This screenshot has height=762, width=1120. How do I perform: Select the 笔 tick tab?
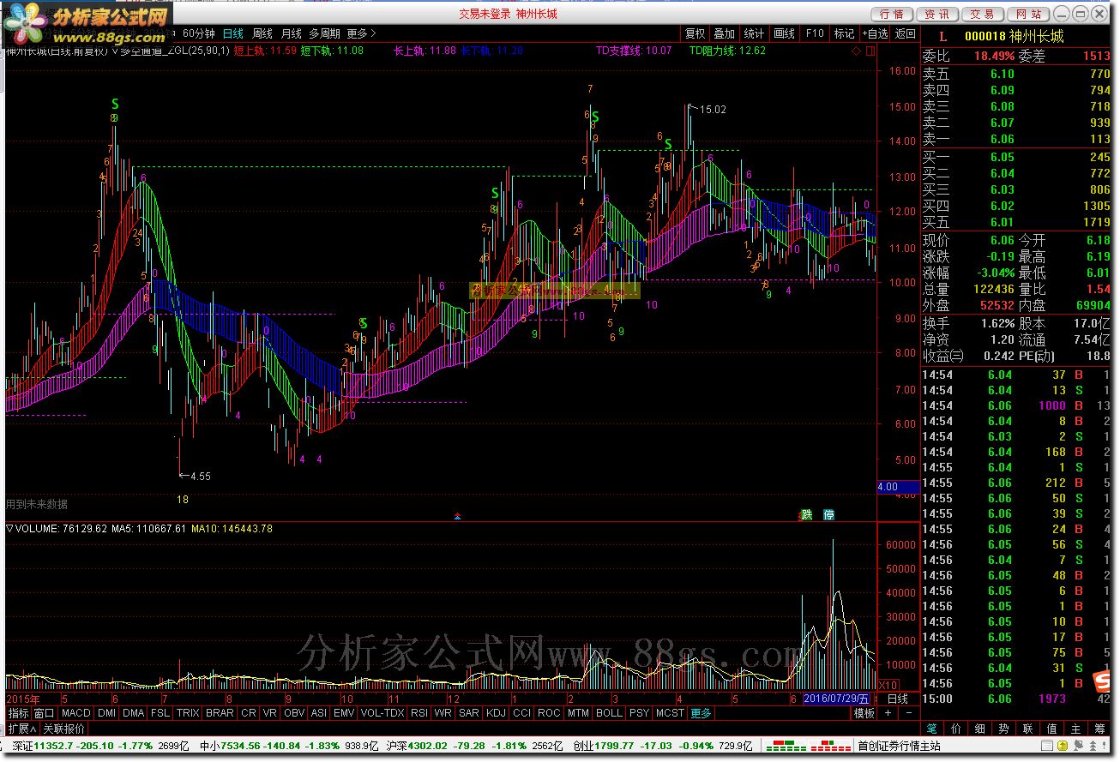[x=932, y=729]
